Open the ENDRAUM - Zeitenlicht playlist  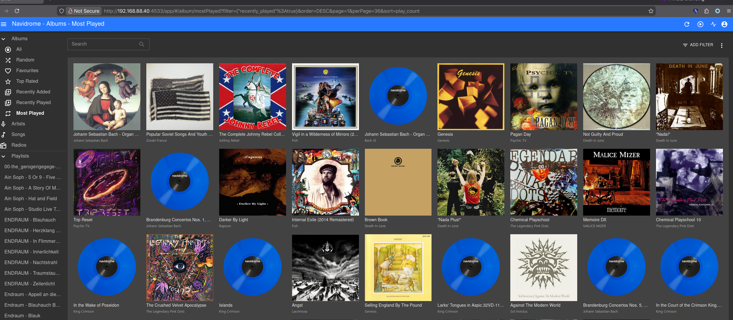(30, 284)
